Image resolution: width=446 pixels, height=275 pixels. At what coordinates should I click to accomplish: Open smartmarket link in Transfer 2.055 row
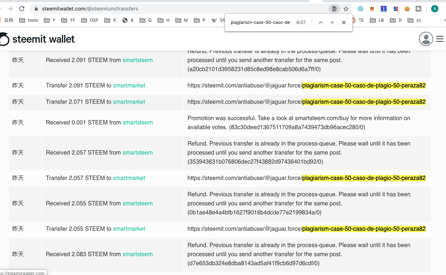pos(129,229)
